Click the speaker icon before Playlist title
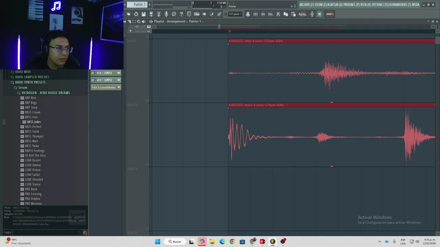440x247 pixels. click(151, 21)
